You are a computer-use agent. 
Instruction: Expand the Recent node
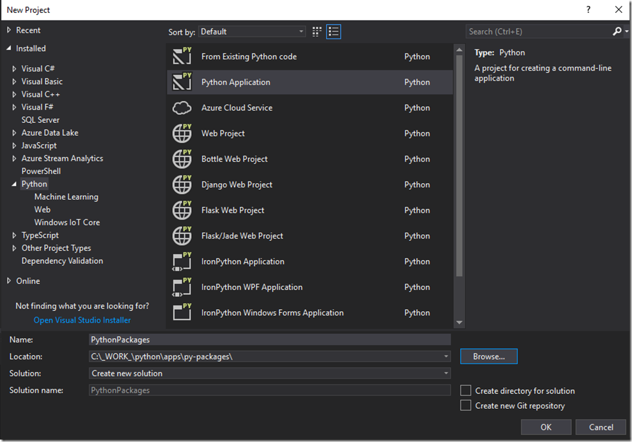pyautogui.click(x=9, y=30)
